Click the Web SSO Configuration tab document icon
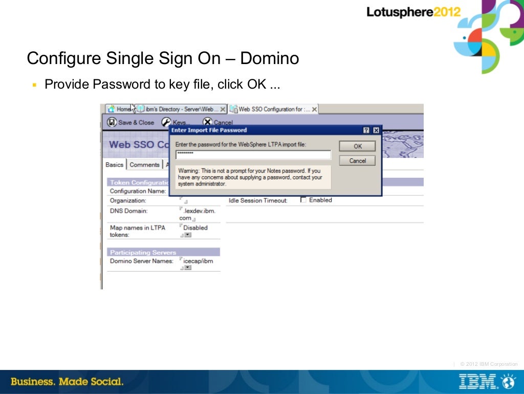This screenshot has width=524, height=394. tap(233, 109)
